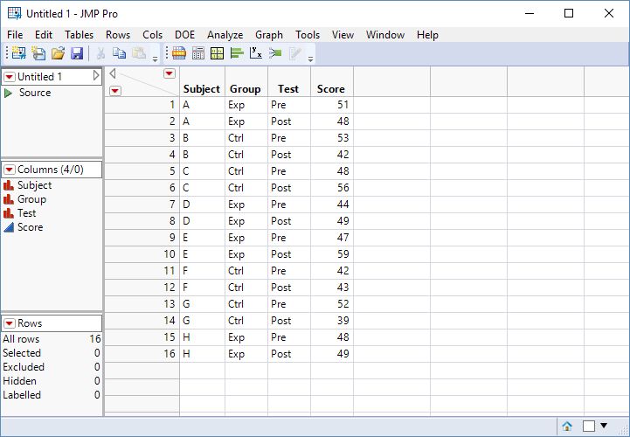The image size is (630, 437).
Task: Click the Score continuous column icon
Action: 9,227
